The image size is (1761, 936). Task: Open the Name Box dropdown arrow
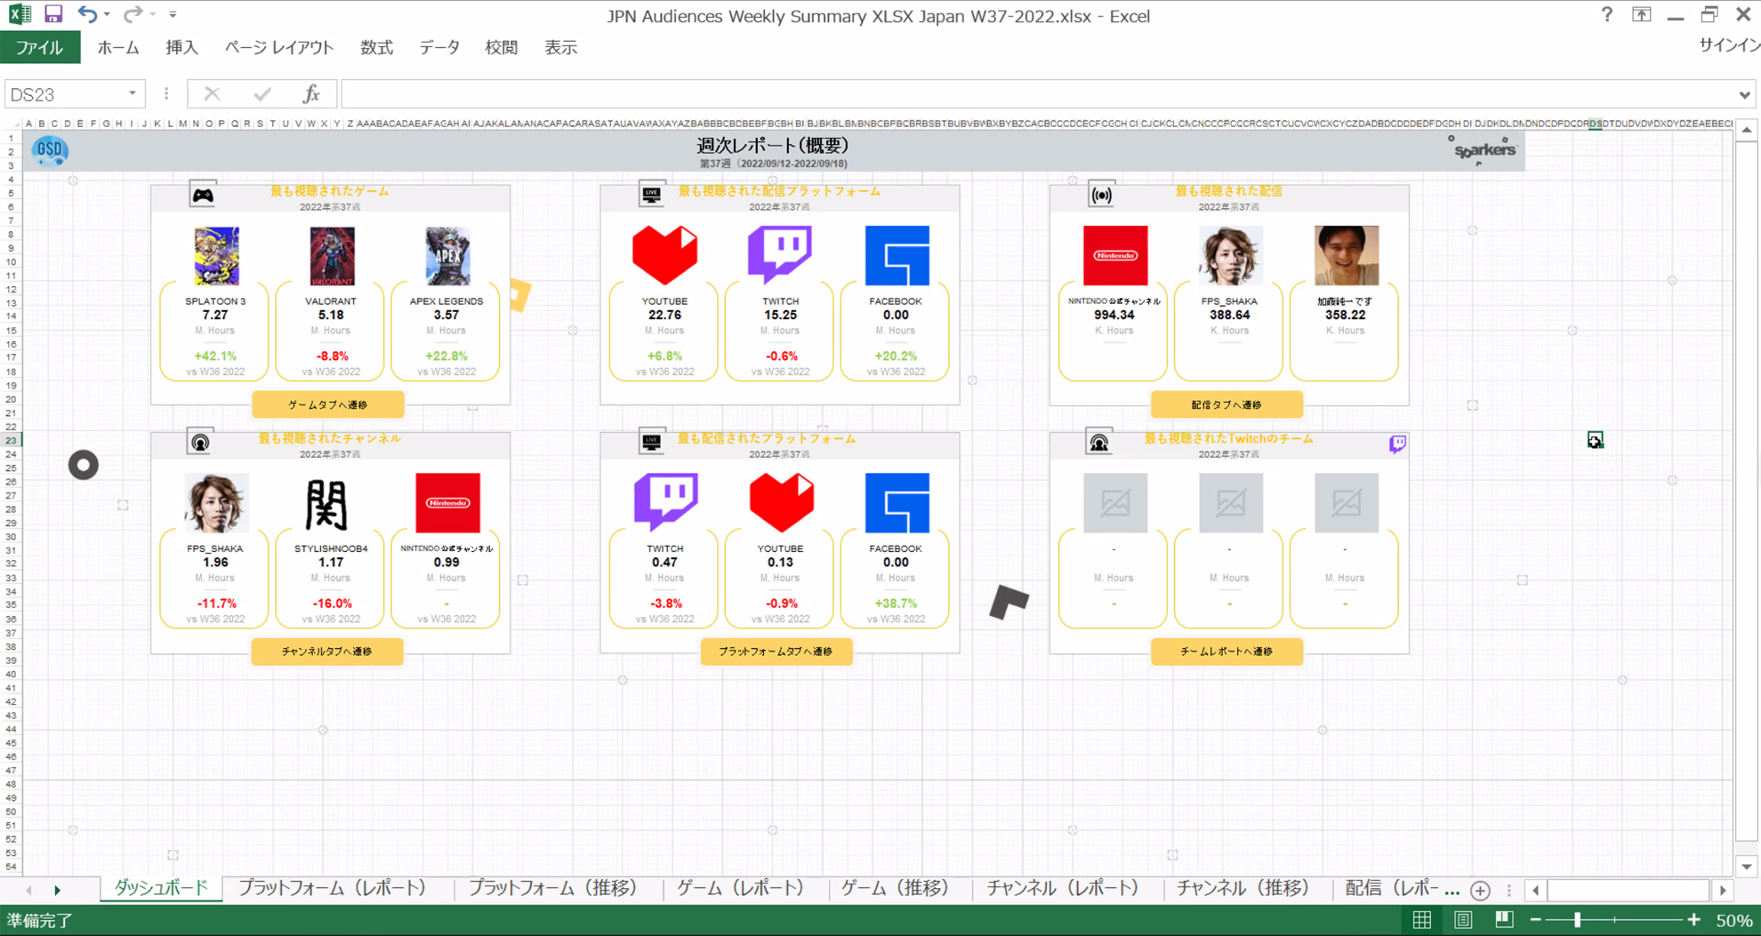[133, 94]
